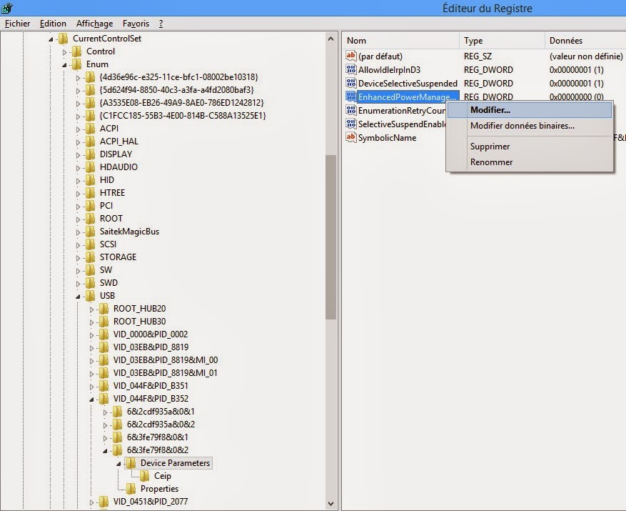
Task: Click the EnumerationRetryCount DWORD icon
Action: click(x=351, y=110)
